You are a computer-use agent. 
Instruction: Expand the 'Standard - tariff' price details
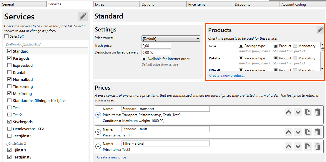pos(98,132)
